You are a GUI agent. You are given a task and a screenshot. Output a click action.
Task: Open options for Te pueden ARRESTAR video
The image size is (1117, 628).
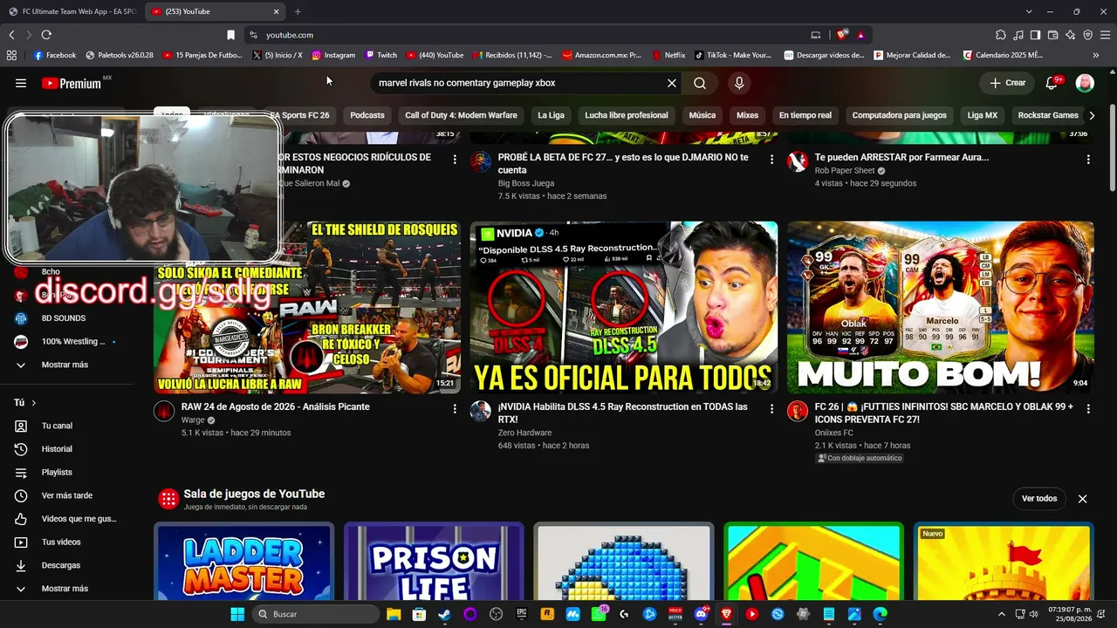pos(1088,160)
